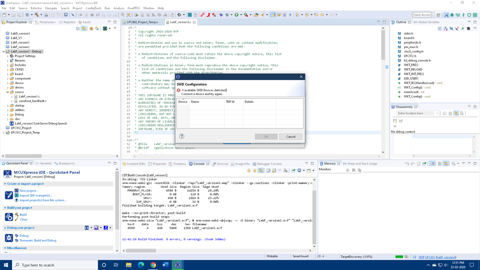Toggle Sort in Outline view toolbar
This screenshot has height=270, width=480.
pyautogui.click(x=445, y=28)
